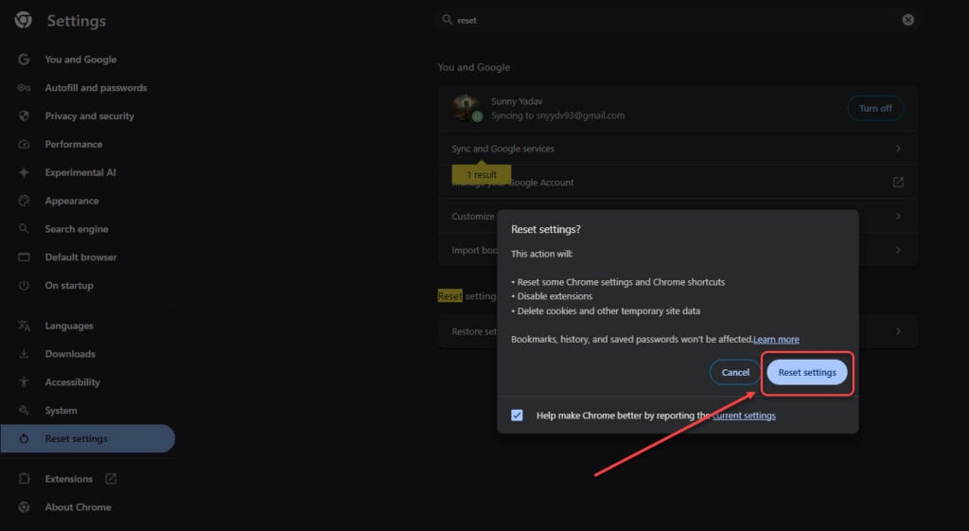Screen dimensions: 969x531
Task: Click the profile avatar of Sunny Yadav
Action: click(x=466, y=108)
